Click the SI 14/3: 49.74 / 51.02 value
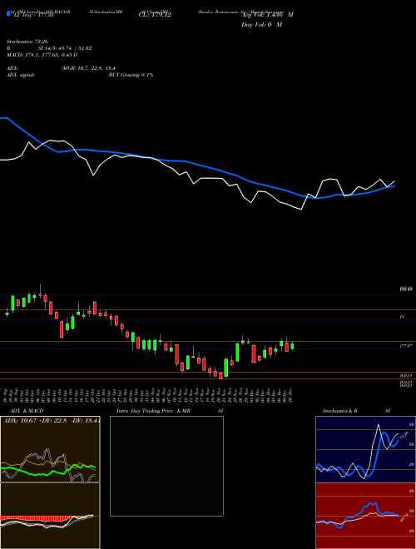 tap(65, 48)
